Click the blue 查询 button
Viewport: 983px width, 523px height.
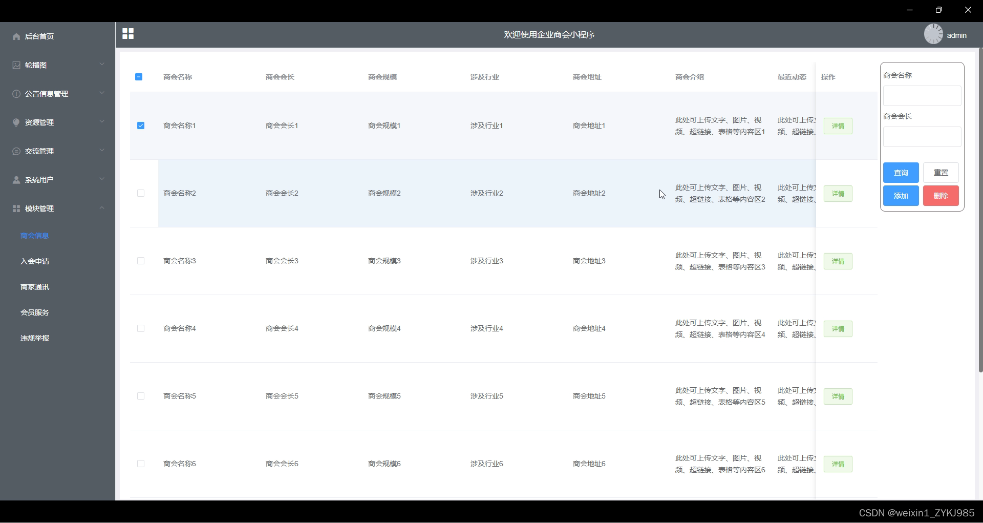click(x=901, y=173)
